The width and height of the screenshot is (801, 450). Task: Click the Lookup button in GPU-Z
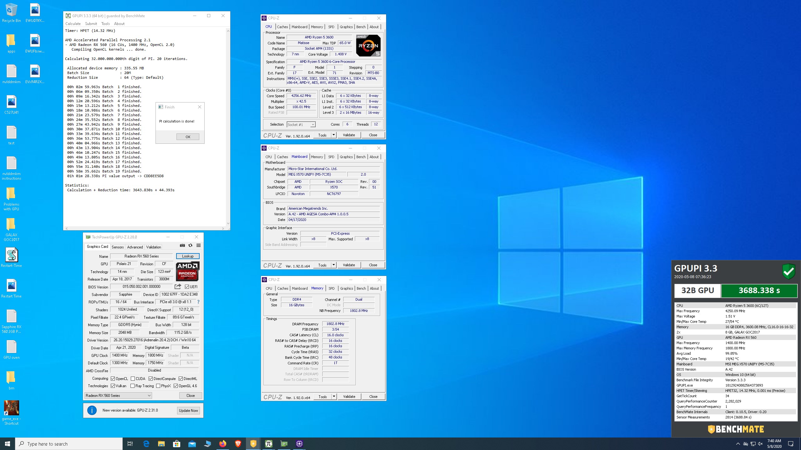click(x=188, y=256)
